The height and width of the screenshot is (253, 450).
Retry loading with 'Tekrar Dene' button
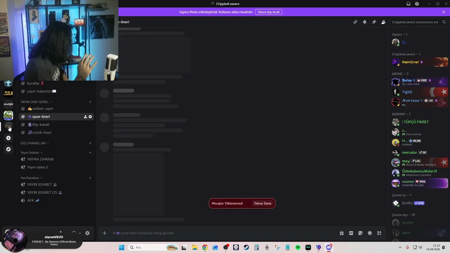[263, 203]
